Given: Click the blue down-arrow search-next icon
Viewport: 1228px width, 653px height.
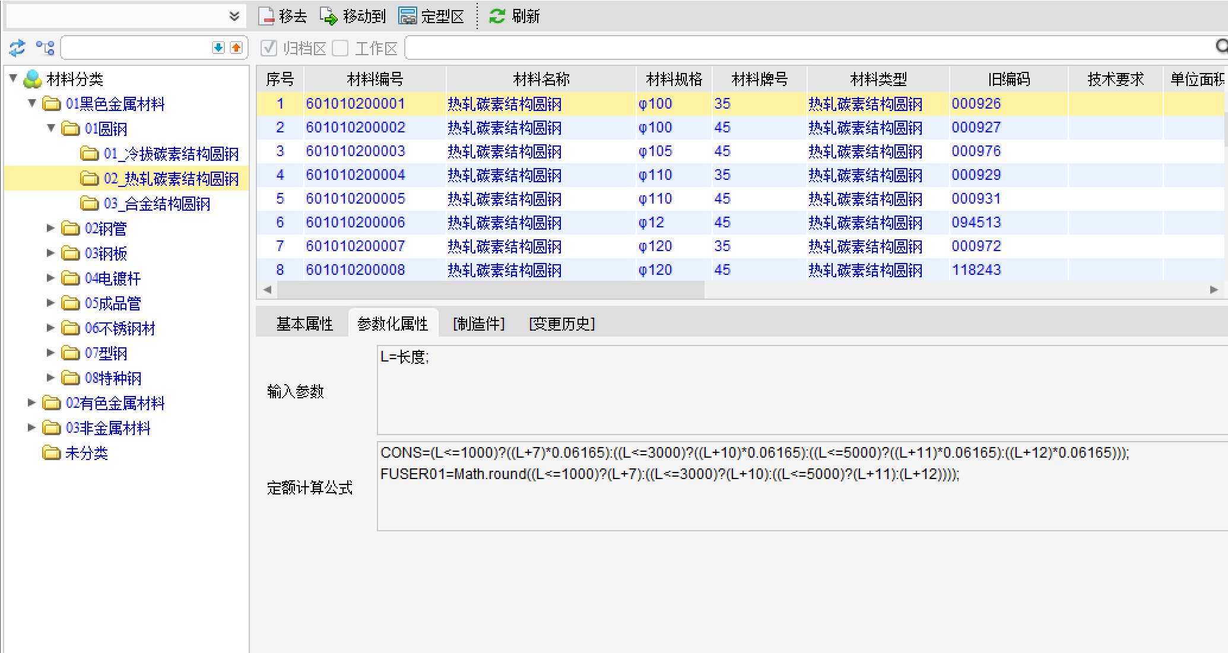Looking at the screenshot, I should click(x=218, y=47).
